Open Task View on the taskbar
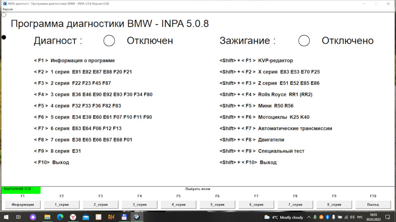The width and height of the screenshot is (396, 222). tap(19, 217)
